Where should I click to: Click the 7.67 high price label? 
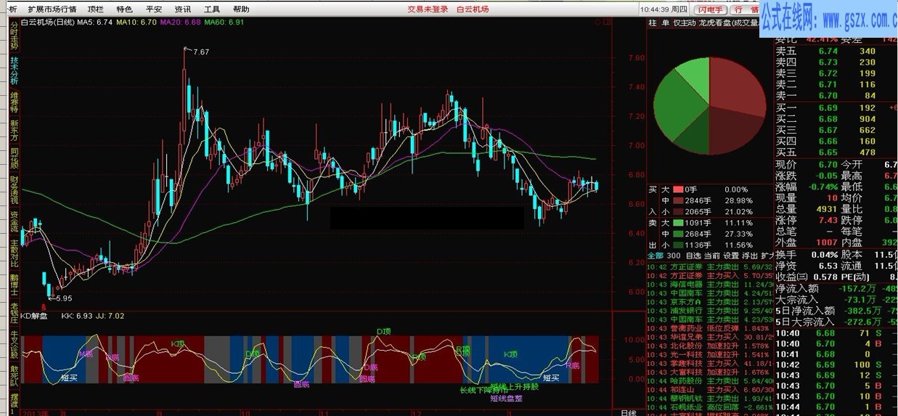(x=201, y=52)
